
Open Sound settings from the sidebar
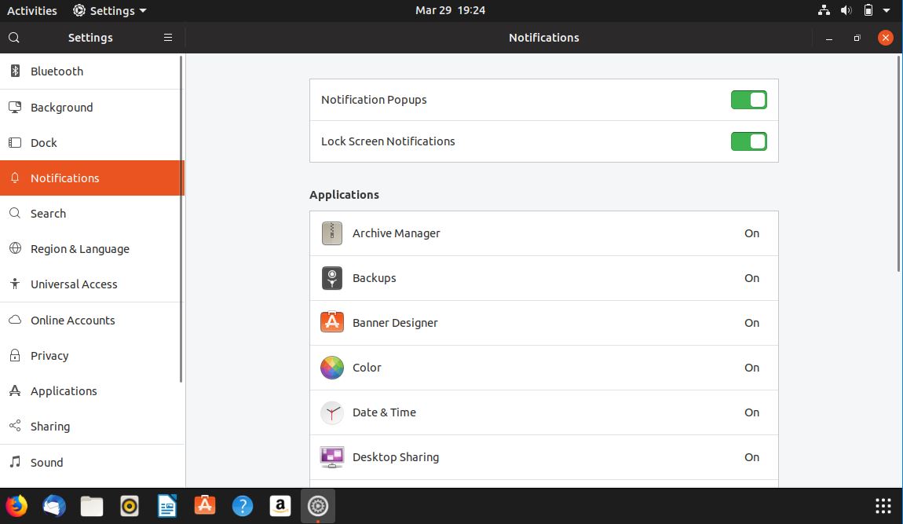point(46,462)
